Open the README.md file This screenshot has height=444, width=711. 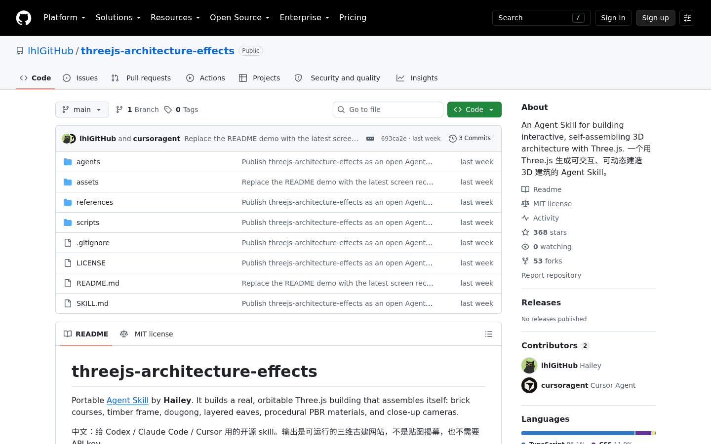click(98, 283)
